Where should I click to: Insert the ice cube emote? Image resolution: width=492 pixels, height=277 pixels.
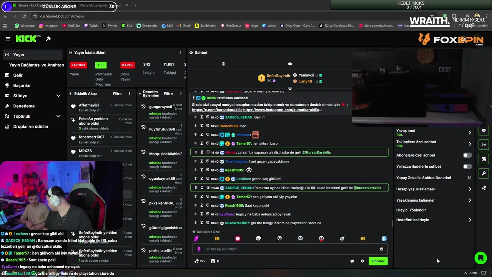coord(384,239)
